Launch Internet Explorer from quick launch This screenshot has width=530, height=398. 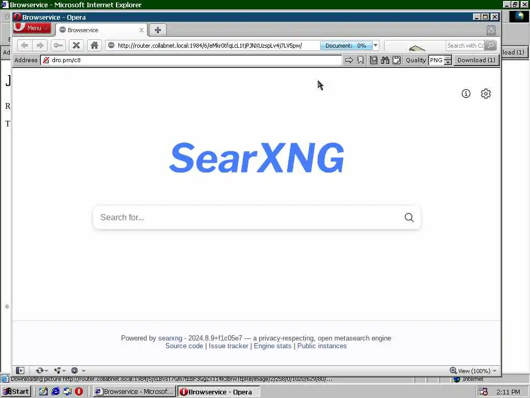coord(55,392)
